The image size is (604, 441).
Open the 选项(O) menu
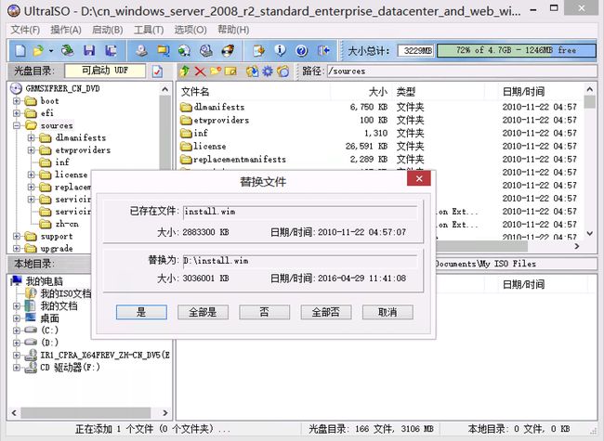tap(190, 30)
